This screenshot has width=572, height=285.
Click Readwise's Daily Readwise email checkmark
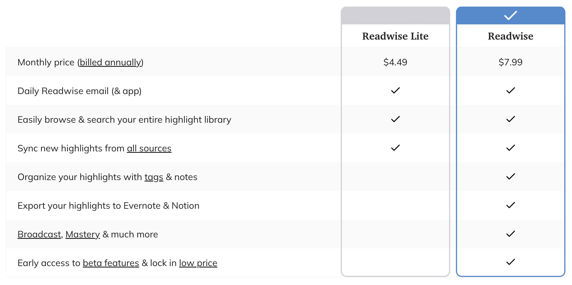point(510,91)
